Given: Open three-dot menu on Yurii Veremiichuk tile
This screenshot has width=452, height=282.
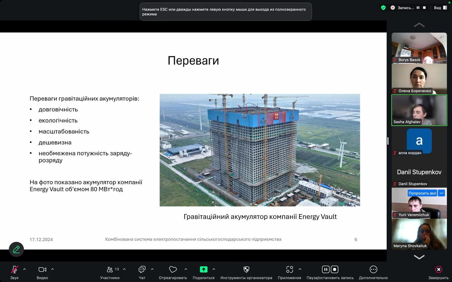Looking at the screenshot, I should 441,193.
